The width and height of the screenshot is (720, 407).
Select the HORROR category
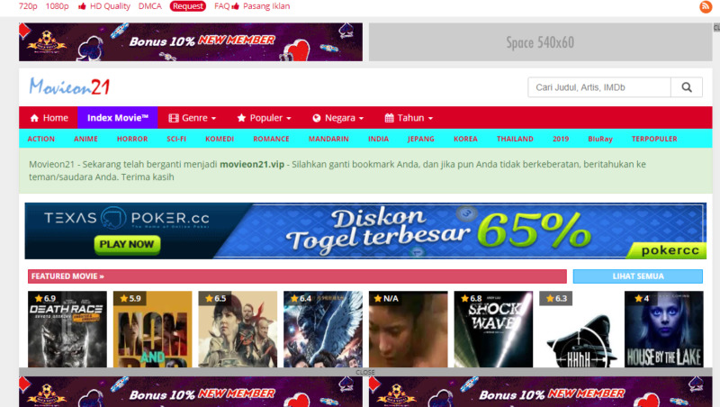coord(132,139)
